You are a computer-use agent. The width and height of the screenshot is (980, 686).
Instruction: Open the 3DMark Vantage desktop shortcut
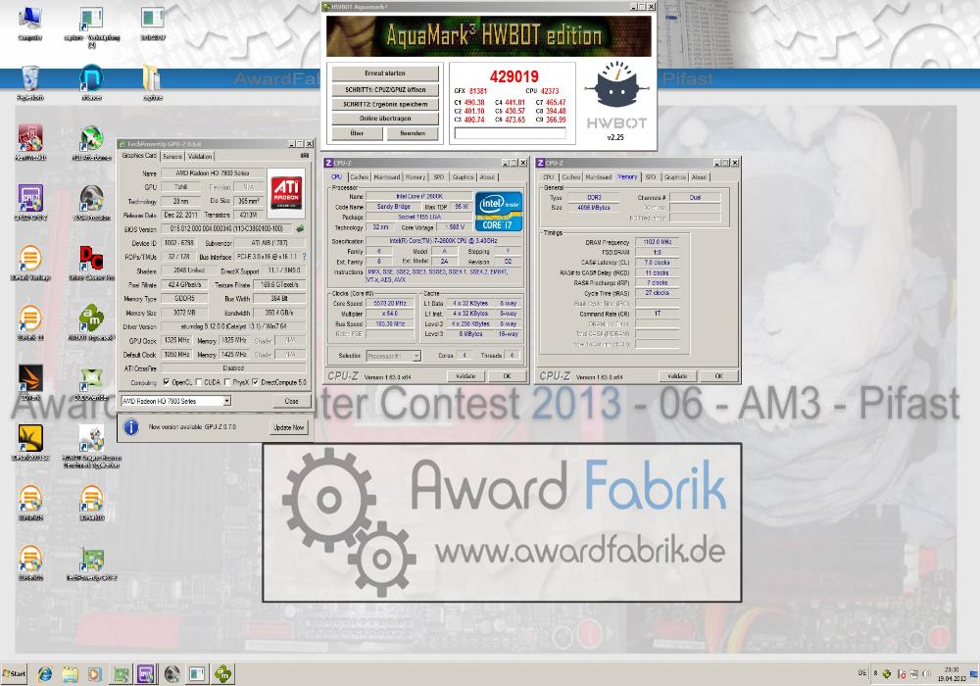[30, 263]
